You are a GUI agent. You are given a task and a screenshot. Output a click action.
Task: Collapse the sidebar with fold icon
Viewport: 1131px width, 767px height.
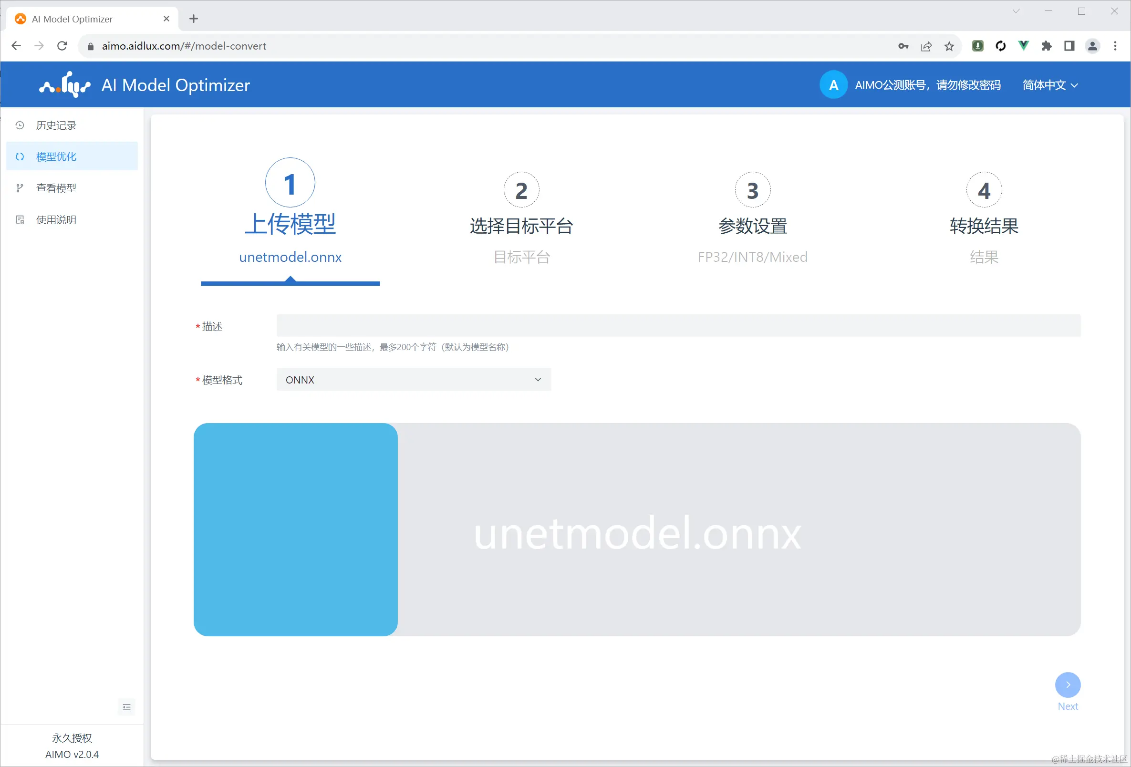(126, 706)
